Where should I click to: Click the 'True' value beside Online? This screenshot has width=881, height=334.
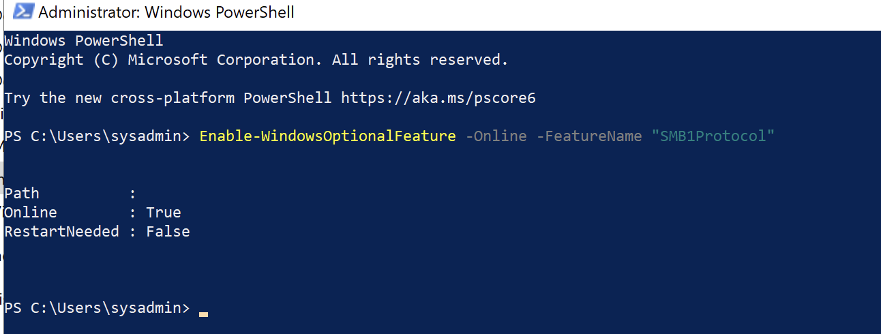(x=164, y=213)
